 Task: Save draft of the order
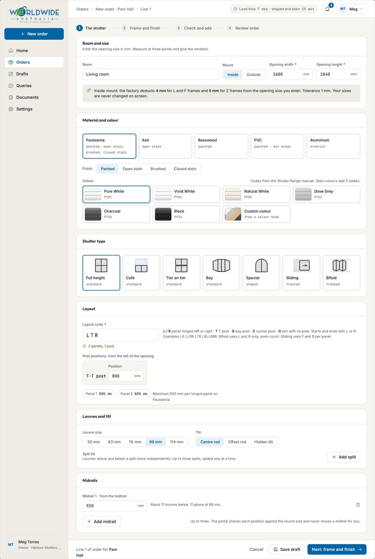(x=286, y=549)
